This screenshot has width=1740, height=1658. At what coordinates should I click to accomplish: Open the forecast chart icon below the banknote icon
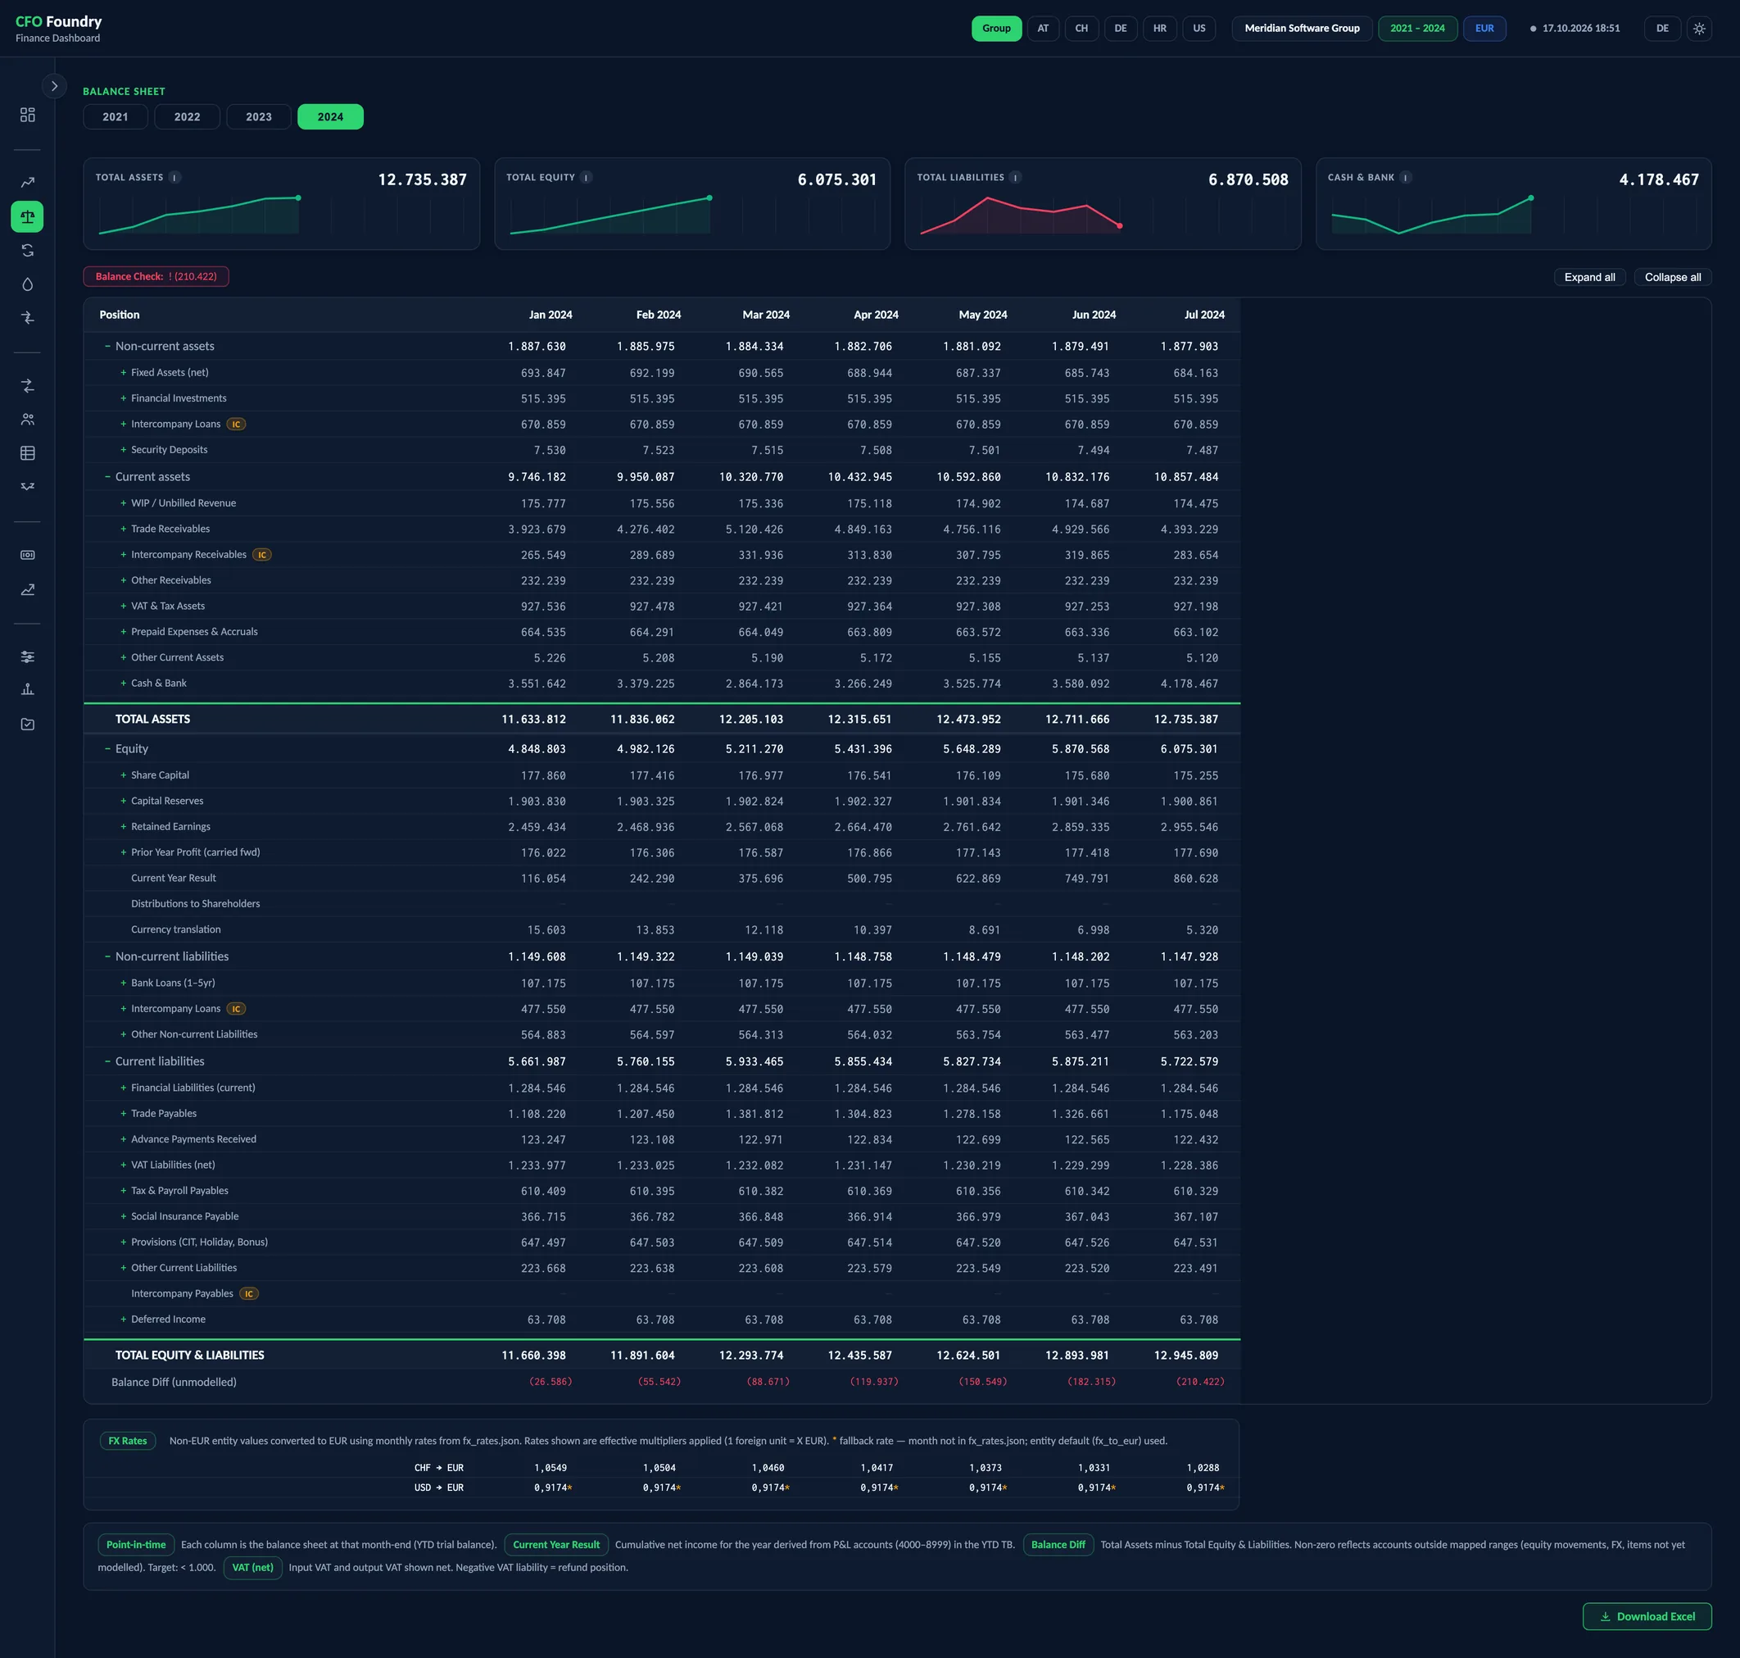tap(27, 589)
